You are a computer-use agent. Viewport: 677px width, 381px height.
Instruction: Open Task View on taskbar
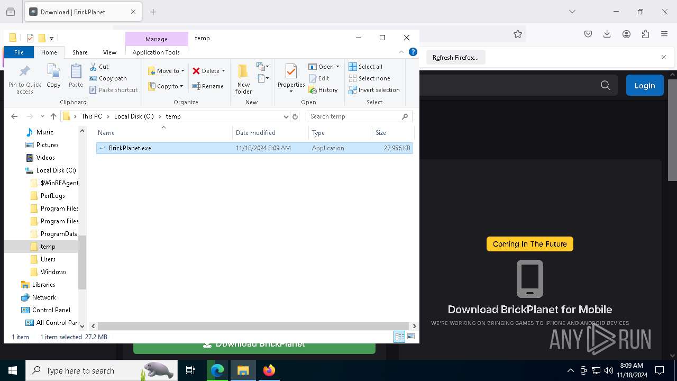coord(190,370)
